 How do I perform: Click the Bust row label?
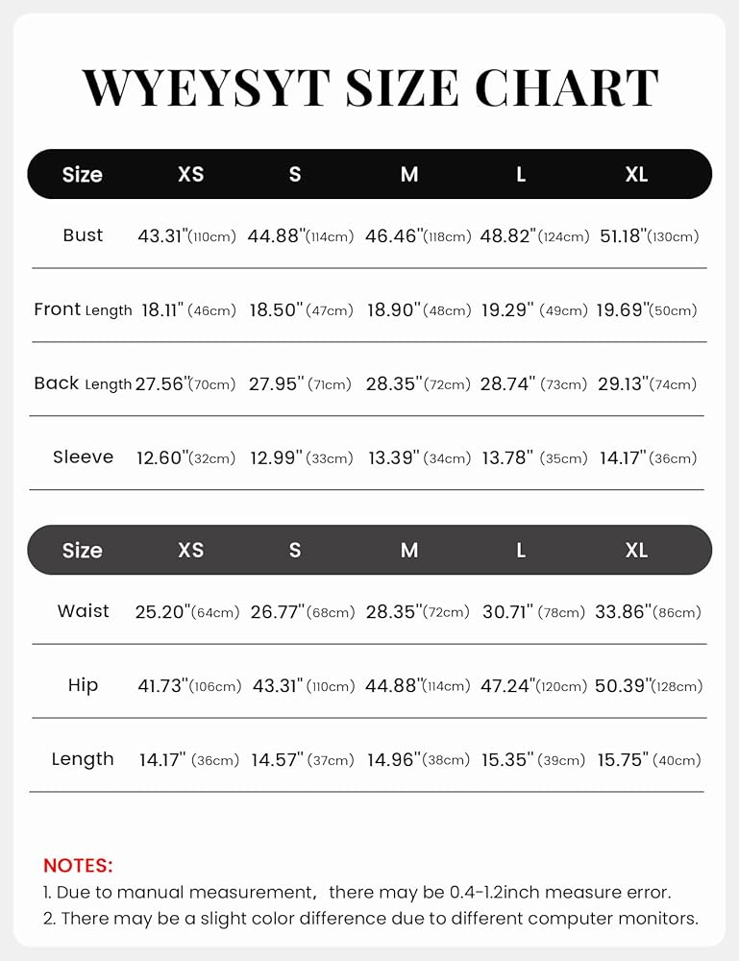83,235
